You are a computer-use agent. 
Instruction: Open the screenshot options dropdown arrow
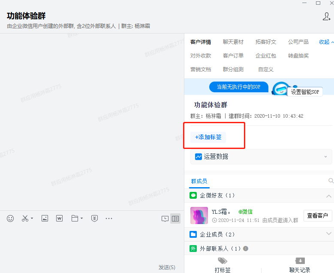(32, 219)
